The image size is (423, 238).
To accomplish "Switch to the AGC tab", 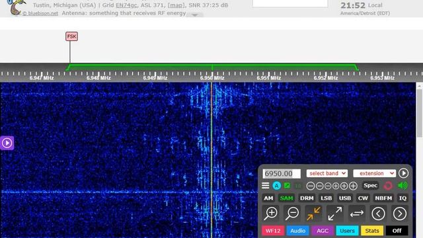I will click(323, 231).
